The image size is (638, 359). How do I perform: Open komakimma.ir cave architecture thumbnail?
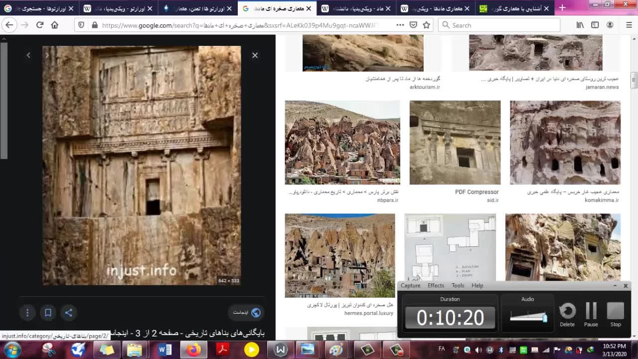[565, 143]
